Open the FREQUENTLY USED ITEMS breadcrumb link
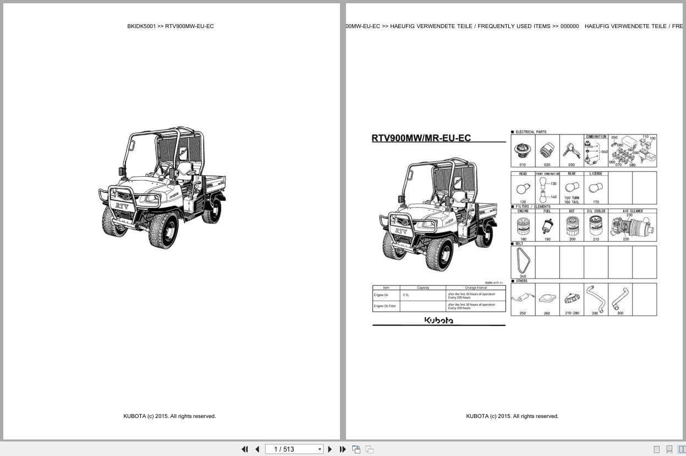 (x=514, y=26)
